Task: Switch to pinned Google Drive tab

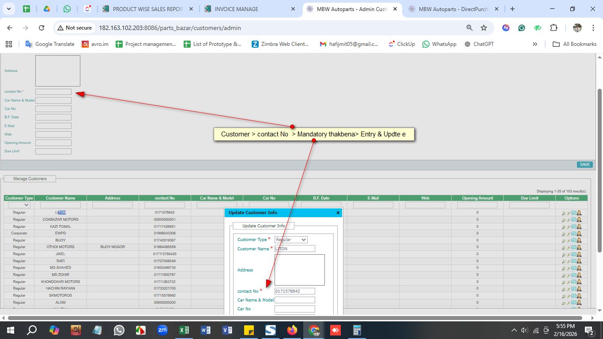Action: click(46, 9)
